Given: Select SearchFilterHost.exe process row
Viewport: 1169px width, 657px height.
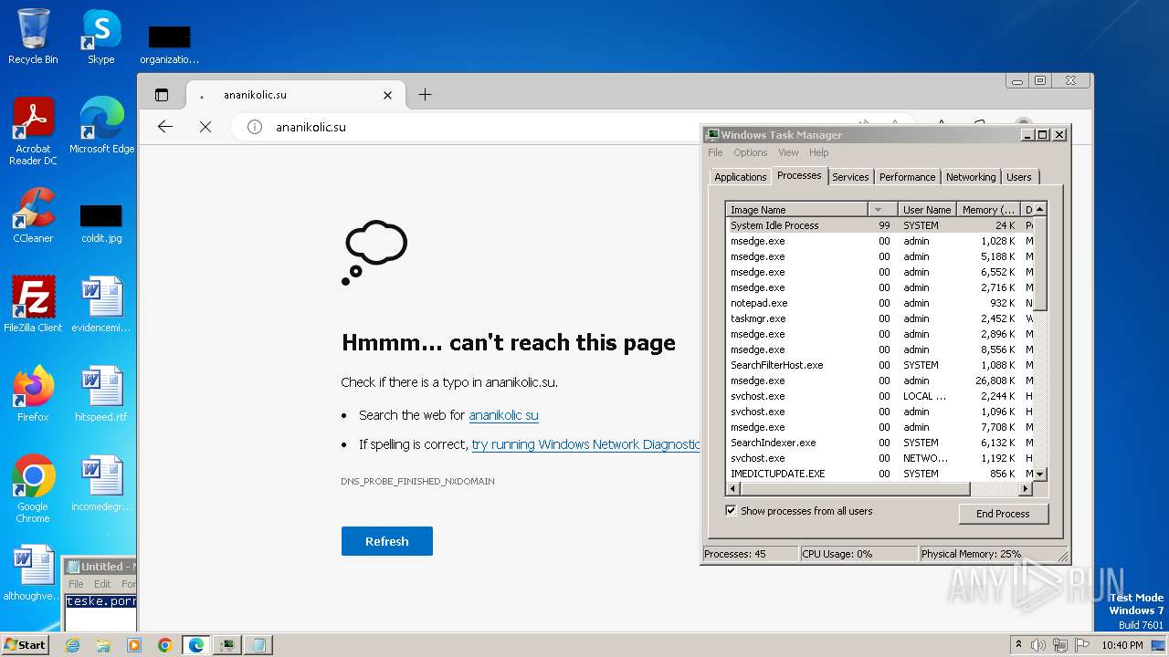Looking at the screenshot, I should pos(879,365).
